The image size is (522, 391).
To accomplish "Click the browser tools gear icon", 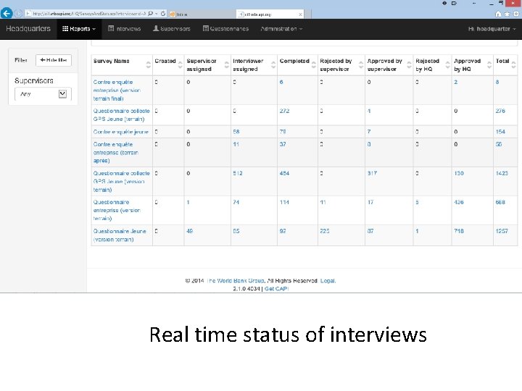I will pyautogui.click(x=516, y=14).
